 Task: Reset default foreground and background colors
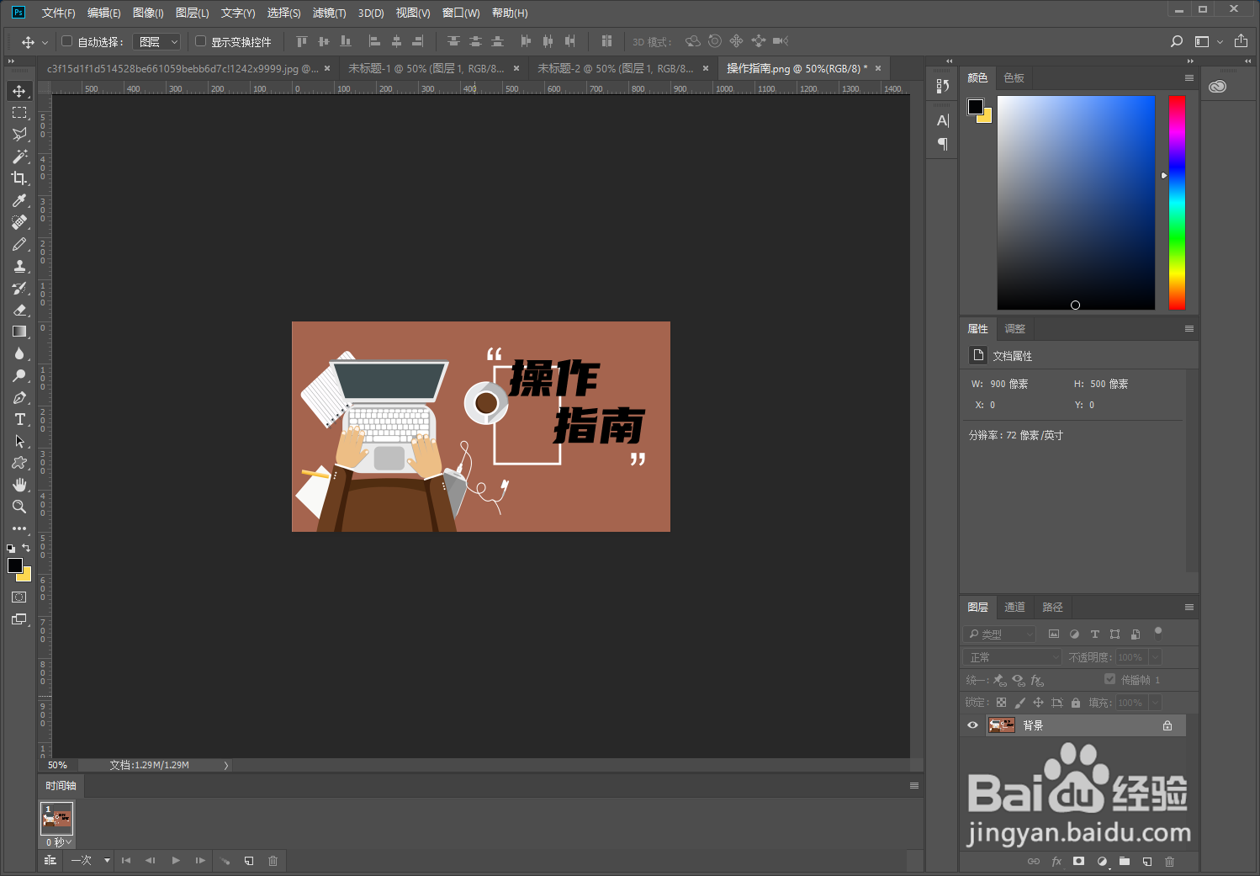[x=11, y=548]
